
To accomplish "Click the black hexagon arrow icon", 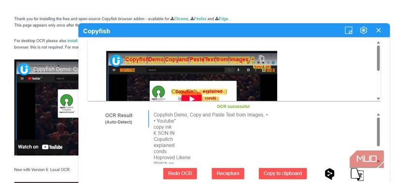I will pyautogui.click(x=329, y=174).
